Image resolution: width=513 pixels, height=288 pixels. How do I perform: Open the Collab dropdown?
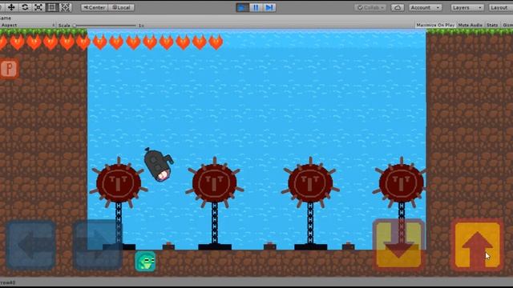pos(370,7)
